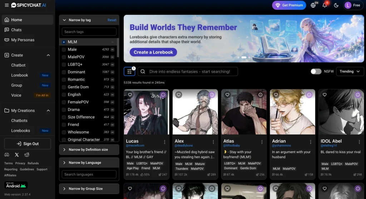Select the middle banner carousel dot
The width and height of the screenshot is (366, 199).
(x=244, y=57)
